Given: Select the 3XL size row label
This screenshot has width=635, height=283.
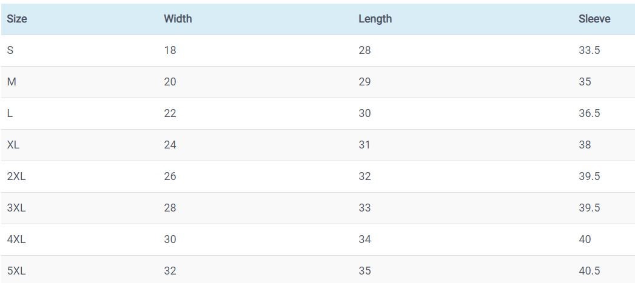Looking at the screenshot, I should point(16,208).
